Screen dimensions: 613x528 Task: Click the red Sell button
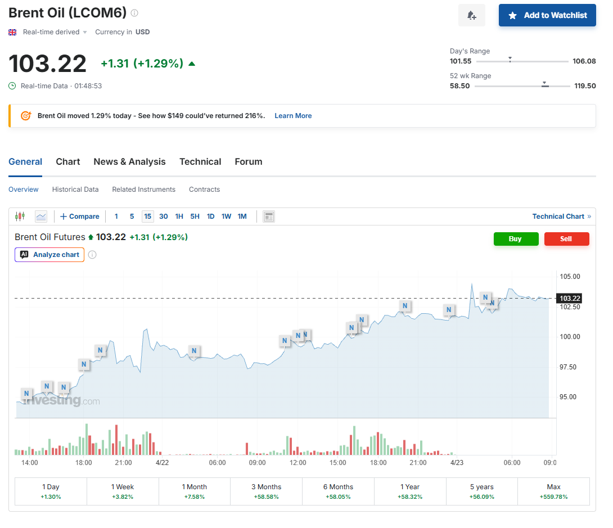566,239
